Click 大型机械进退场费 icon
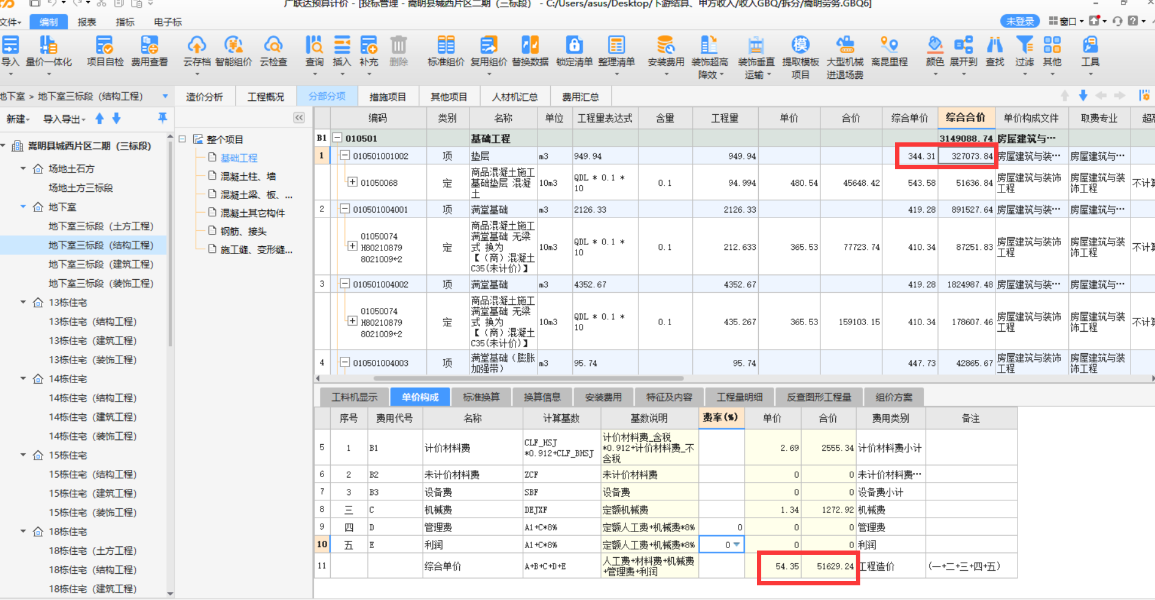Image resolution: width=1155 pixels, height=600 pixels. click(x=845, y=45)
